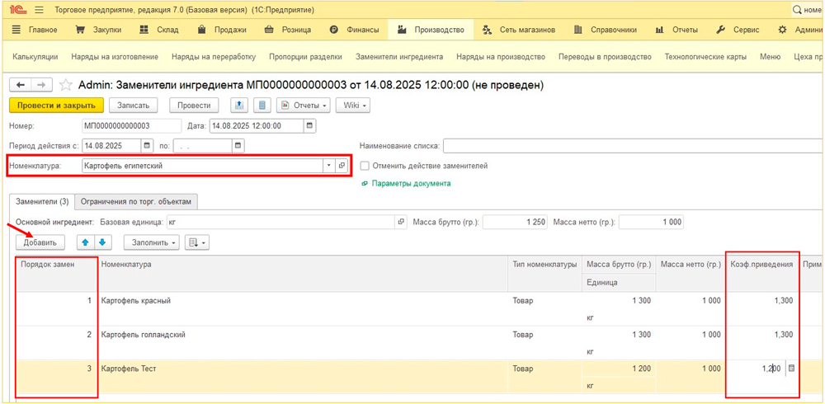
Task: Switch to Ограничения по торг. объектам tab
Action: point(136,201)
